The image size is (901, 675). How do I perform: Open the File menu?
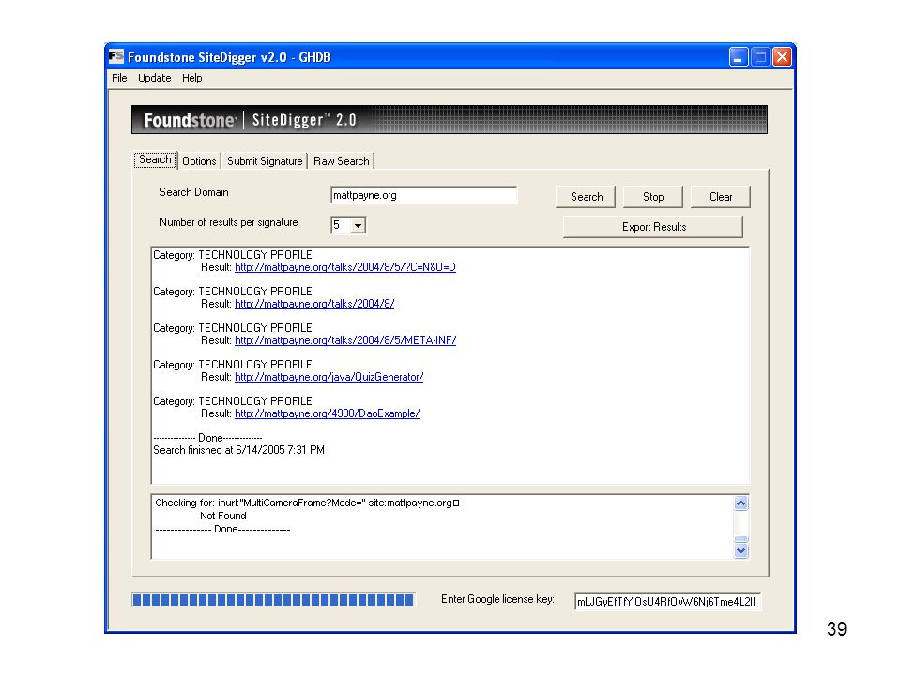coord(119,78)
